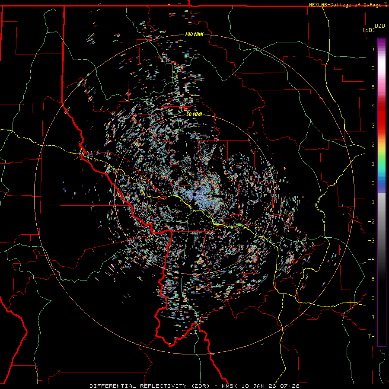The width and height of the screenshot is (389, 389).
Task: Click the -3 value on color scale
Action: (371, 241)
